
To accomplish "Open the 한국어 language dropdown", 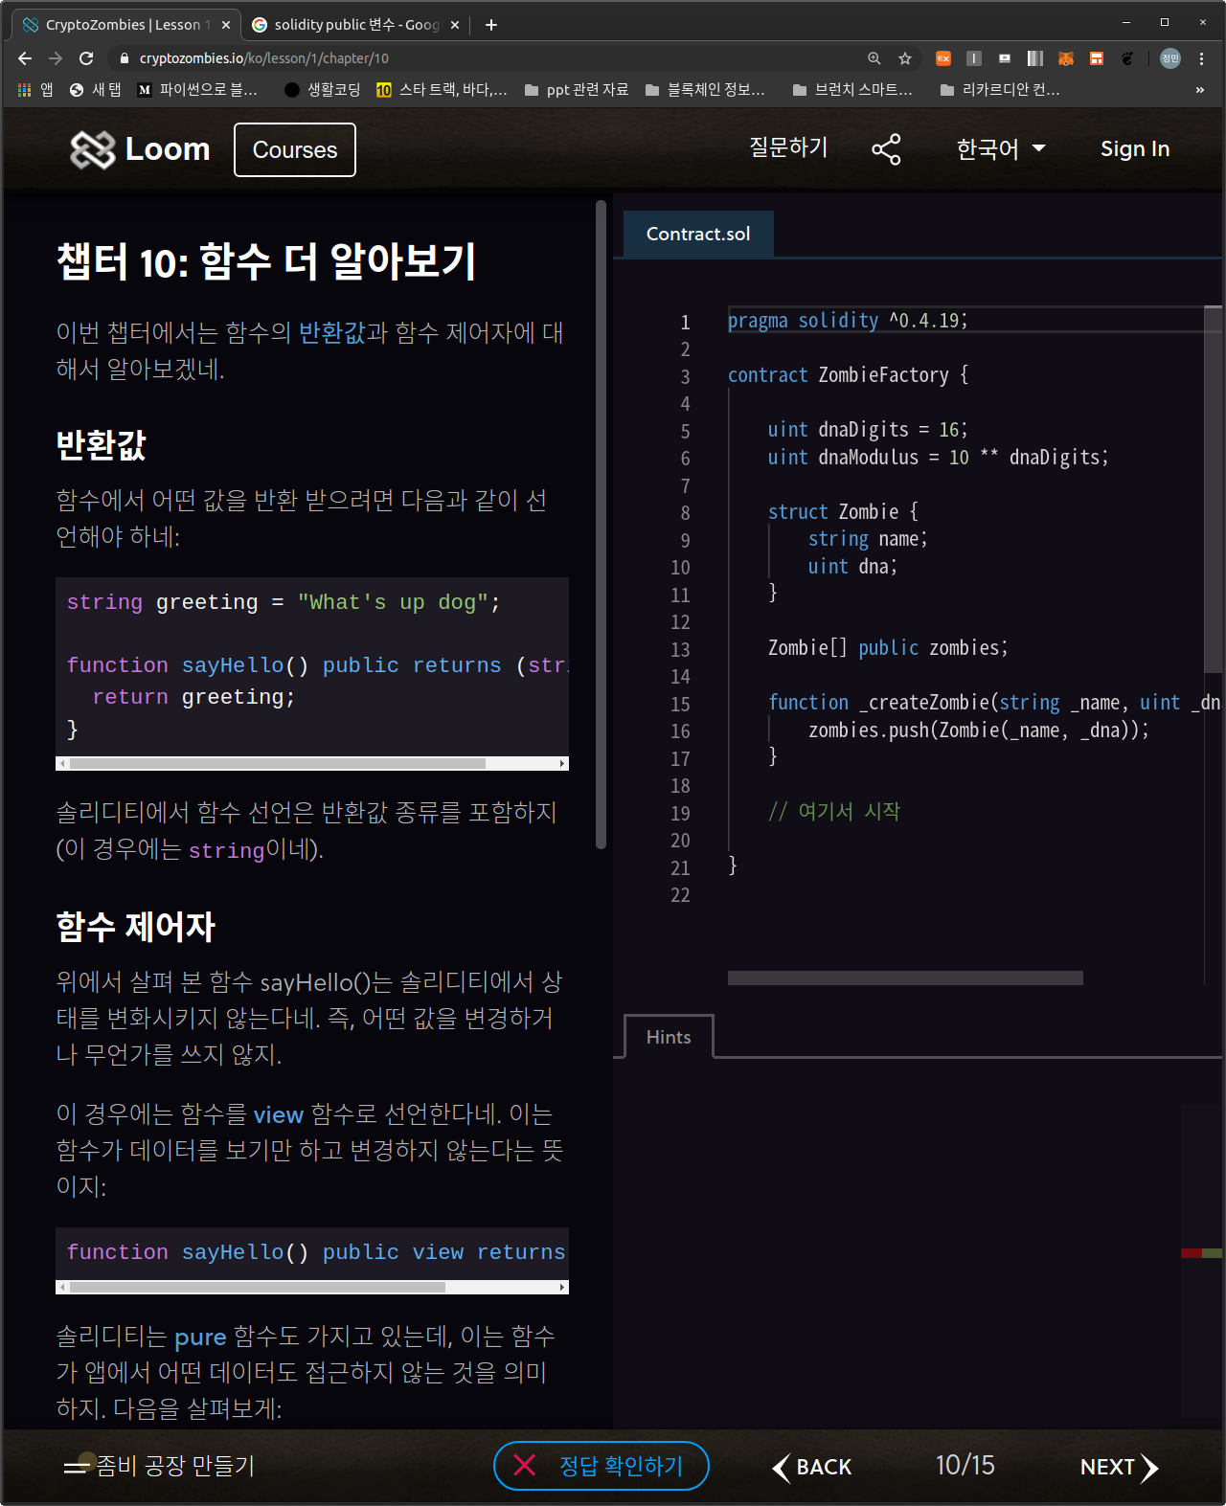I will coord(1000,148).
